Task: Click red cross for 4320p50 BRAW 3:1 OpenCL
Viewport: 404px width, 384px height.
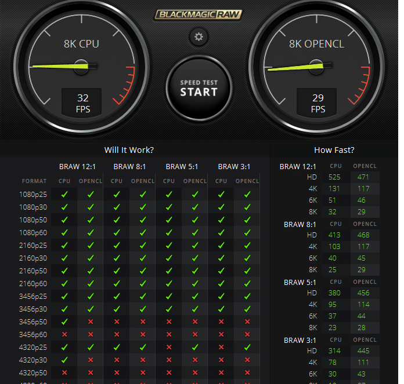Action: 247,372
